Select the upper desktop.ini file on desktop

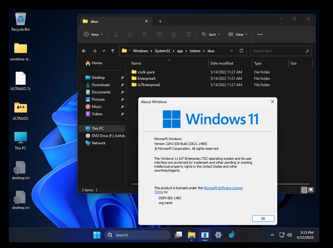point(20,170)
